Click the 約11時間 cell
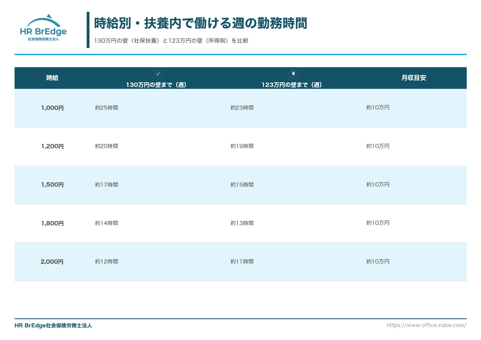Image resolution: width=481 pixels, height=340 pixels. point(242,262)
